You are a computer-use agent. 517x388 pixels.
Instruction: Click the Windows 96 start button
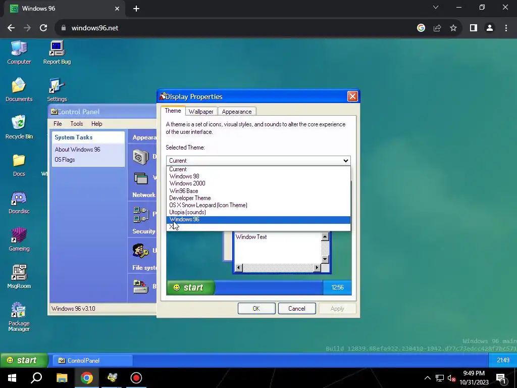[23, 360]
